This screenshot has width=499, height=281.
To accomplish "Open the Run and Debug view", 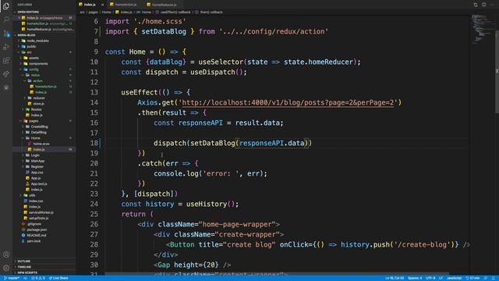I will pos(6,47).
